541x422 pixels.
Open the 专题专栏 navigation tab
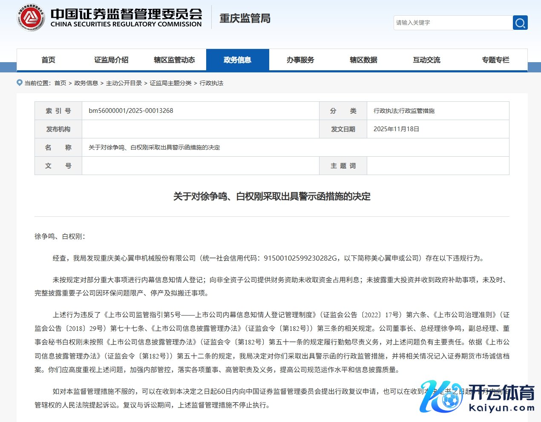pos(495,60)
